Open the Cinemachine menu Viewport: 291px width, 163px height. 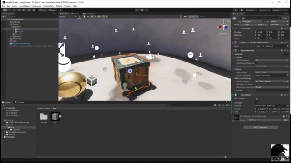[x=49, y=6]
